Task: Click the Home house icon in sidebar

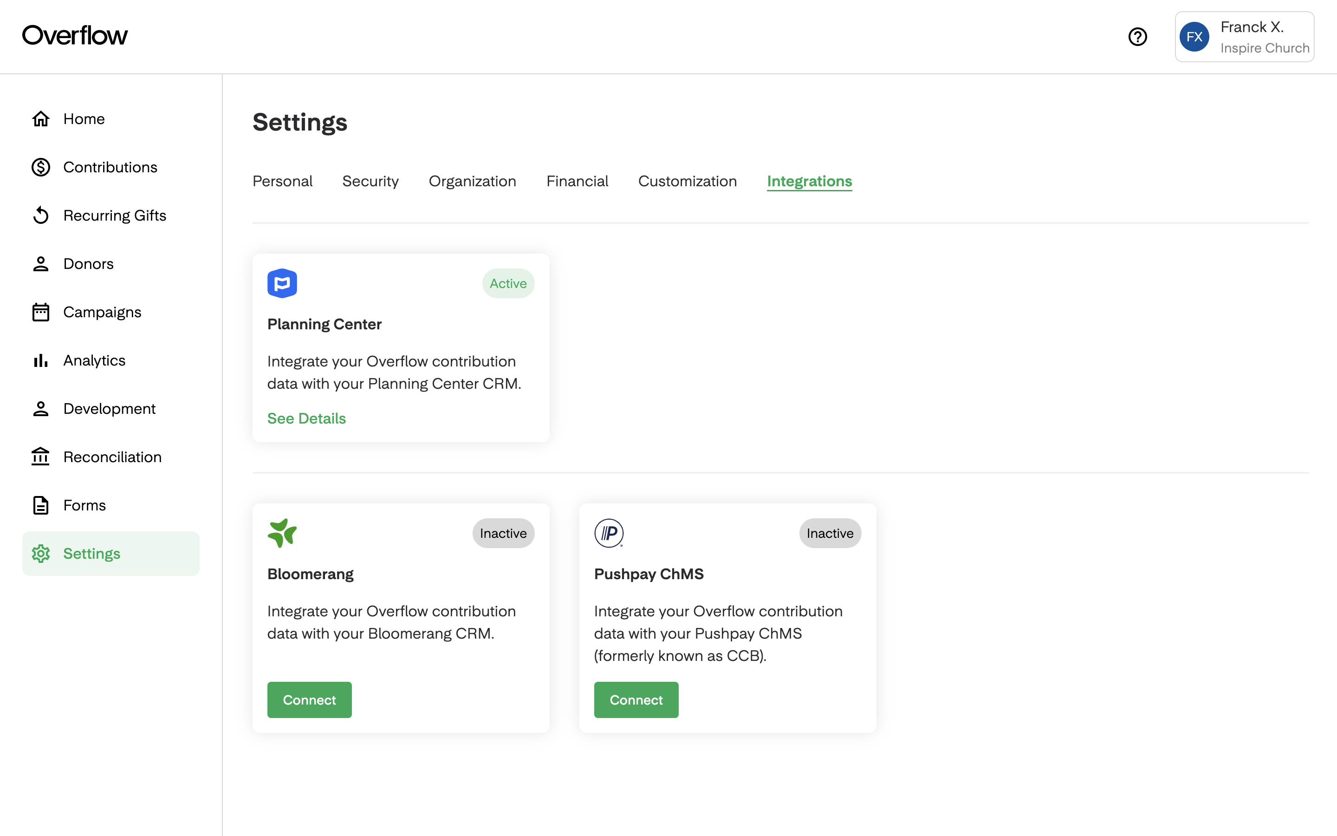Action: [x=41, y=119]
